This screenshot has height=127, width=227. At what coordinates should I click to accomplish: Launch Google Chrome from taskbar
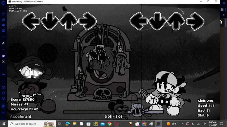click(109, 124)
